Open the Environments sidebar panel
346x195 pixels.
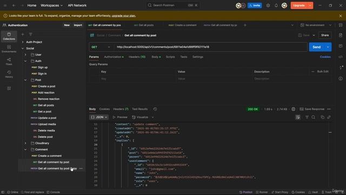click(9, 49)
